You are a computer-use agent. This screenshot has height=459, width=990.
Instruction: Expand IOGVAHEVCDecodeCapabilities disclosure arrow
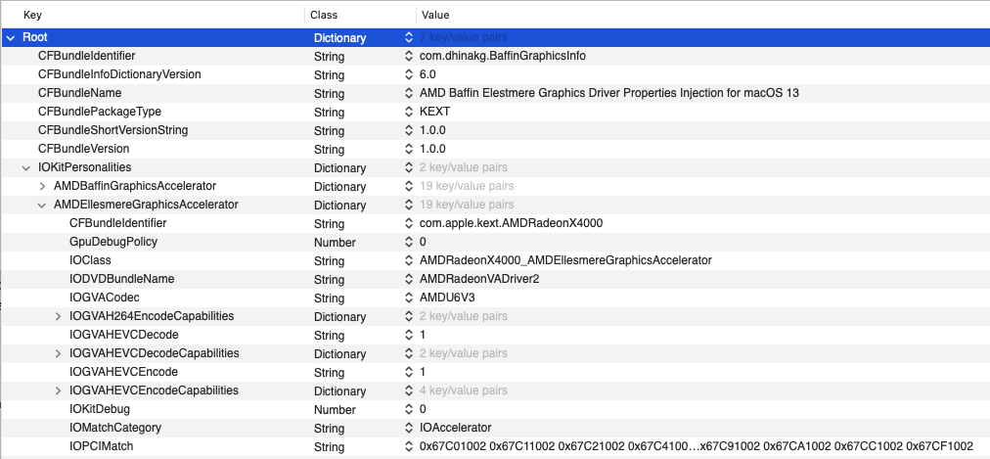pyautogui.click(x=58, y=353)
